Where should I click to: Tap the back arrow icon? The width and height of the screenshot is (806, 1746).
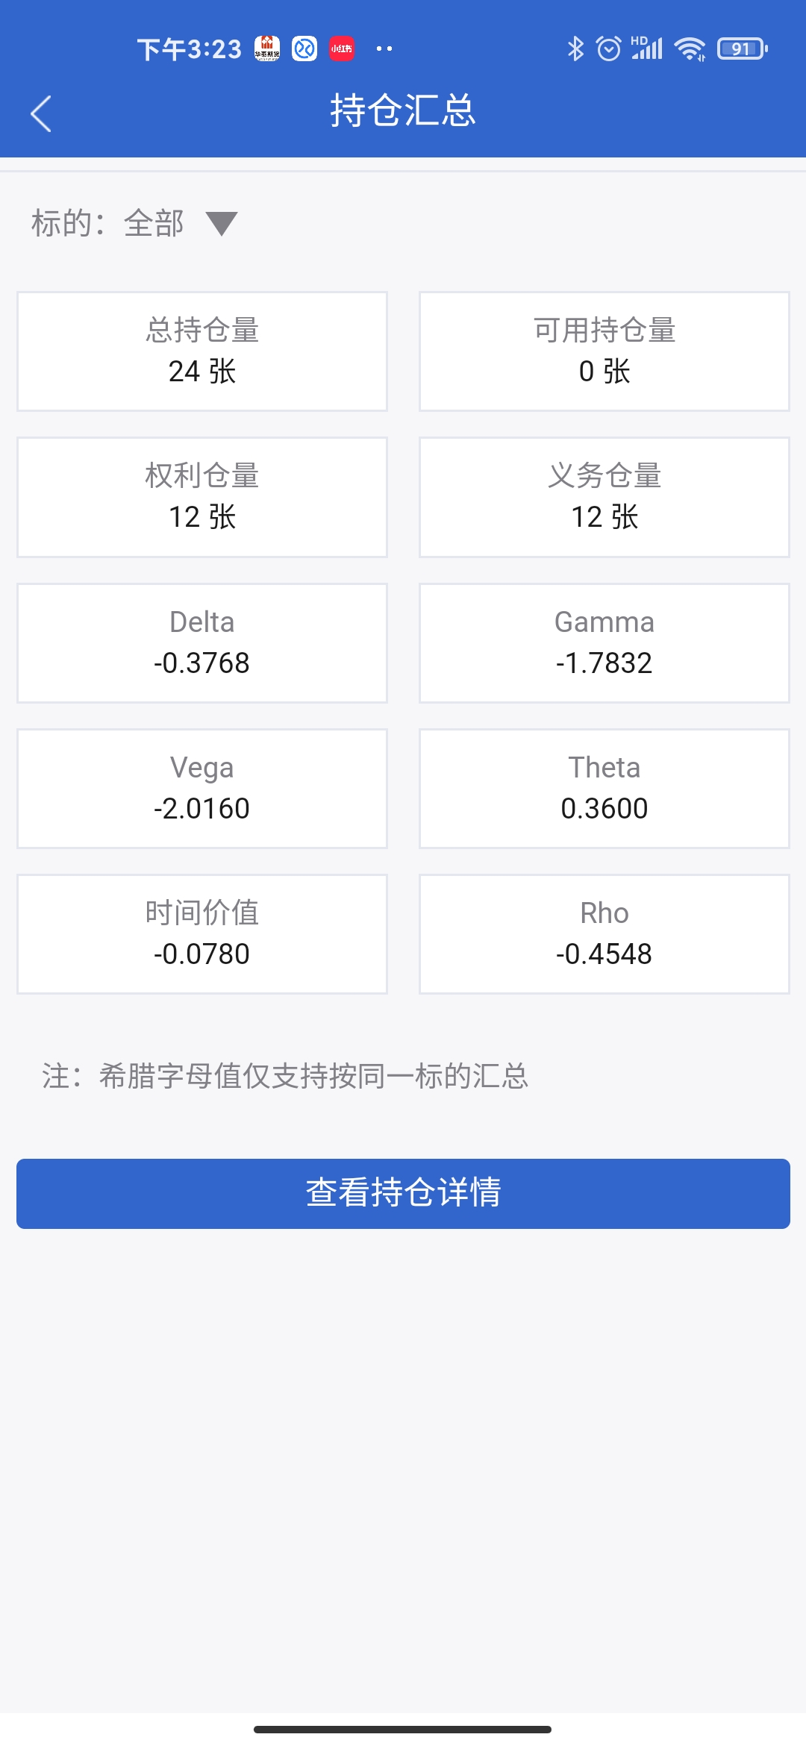(42, 113)
